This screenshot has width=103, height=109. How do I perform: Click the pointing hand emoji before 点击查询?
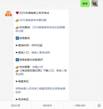pos(17,28)
